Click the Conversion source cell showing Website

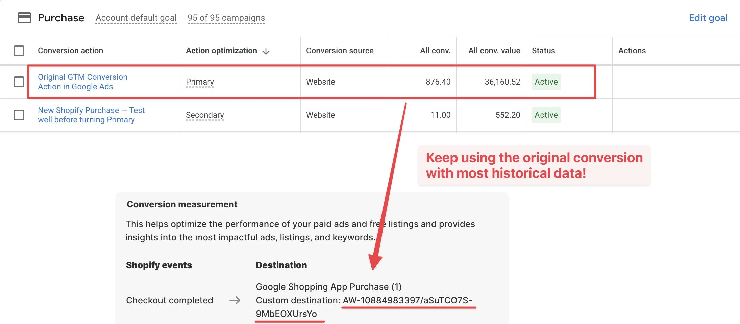coord(320,82)
